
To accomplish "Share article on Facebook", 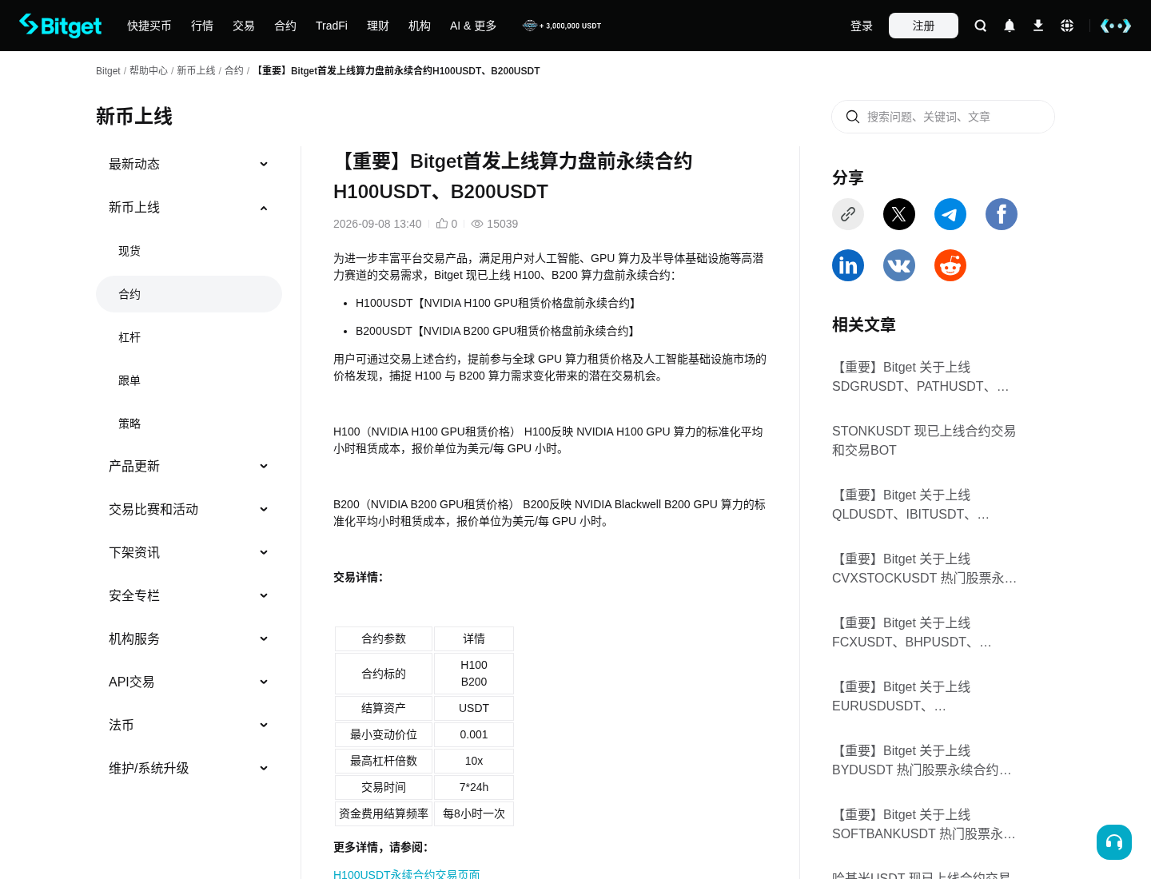I will (x=1002, y=214).
